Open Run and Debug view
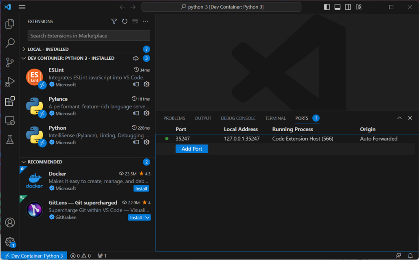Screen dimensions: 419x260 10,82
